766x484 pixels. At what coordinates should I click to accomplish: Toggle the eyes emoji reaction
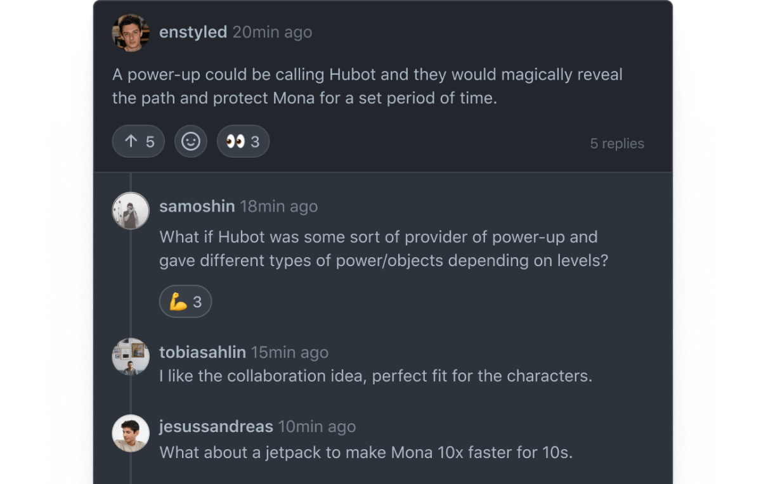tap(243, 141)
